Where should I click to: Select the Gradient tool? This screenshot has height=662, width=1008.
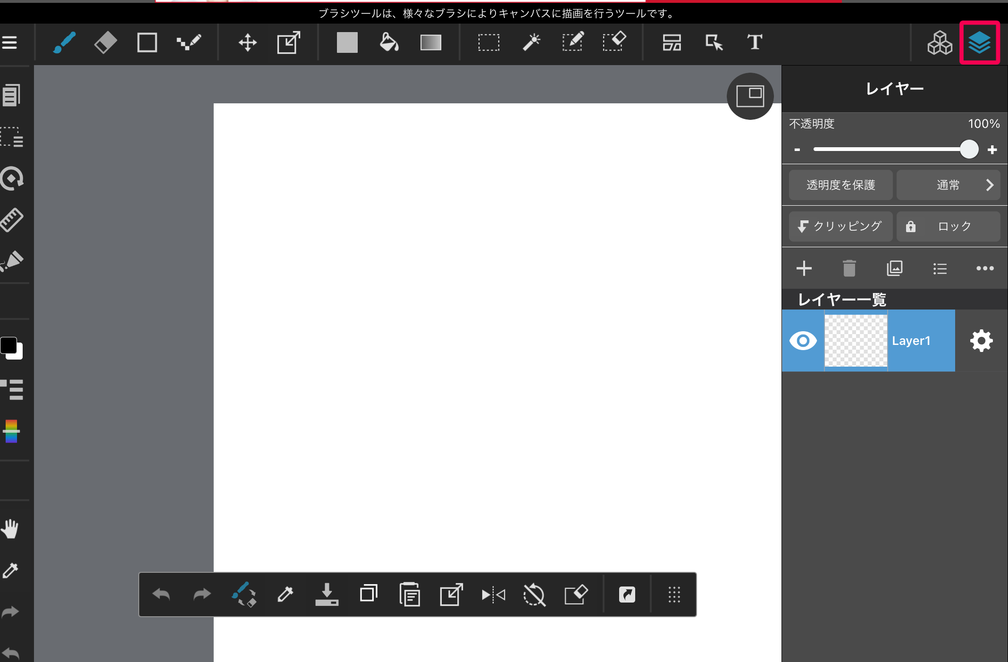click(431, 42)
